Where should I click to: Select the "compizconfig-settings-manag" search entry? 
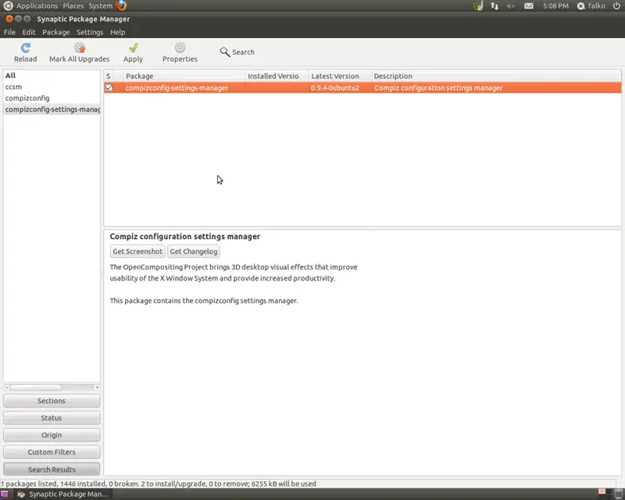[52, 109]
